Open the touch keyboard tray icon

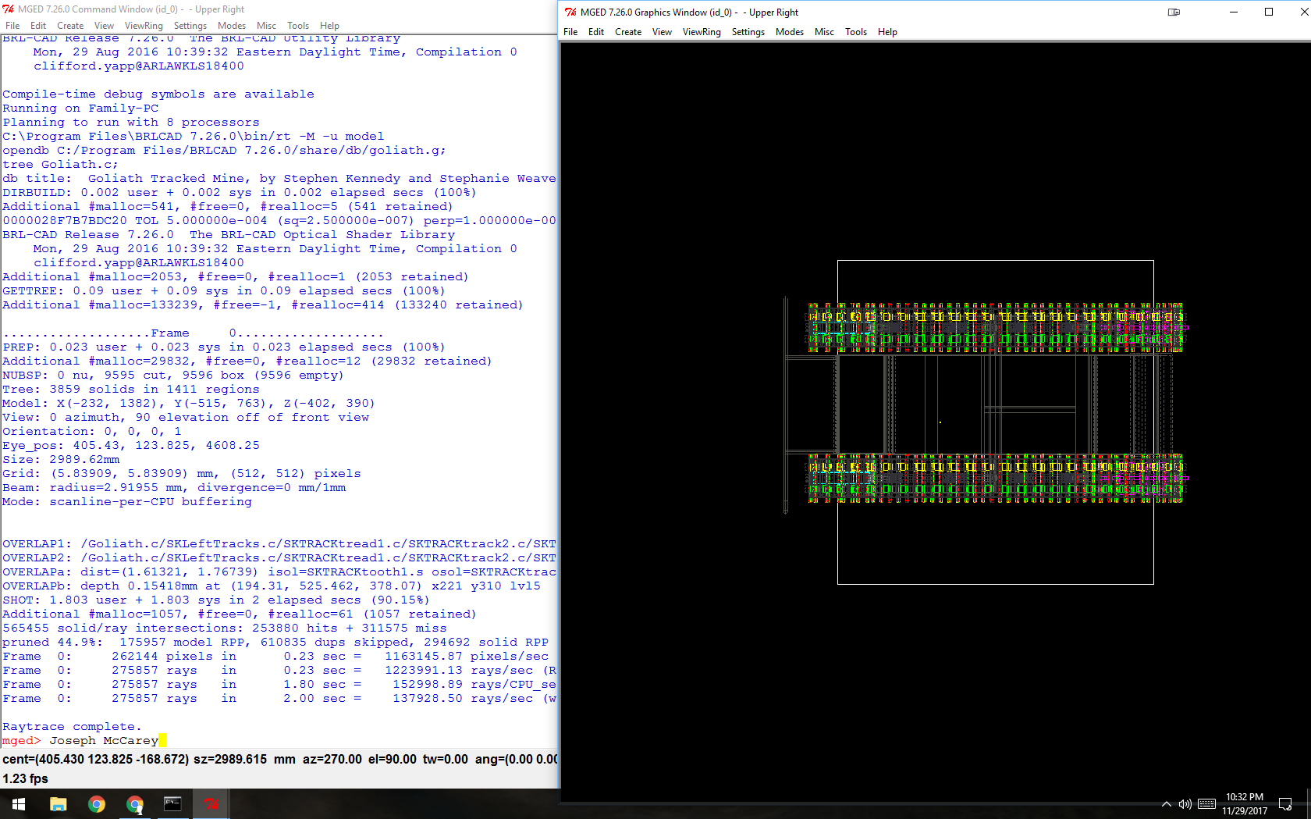(x=1206, y=804)
